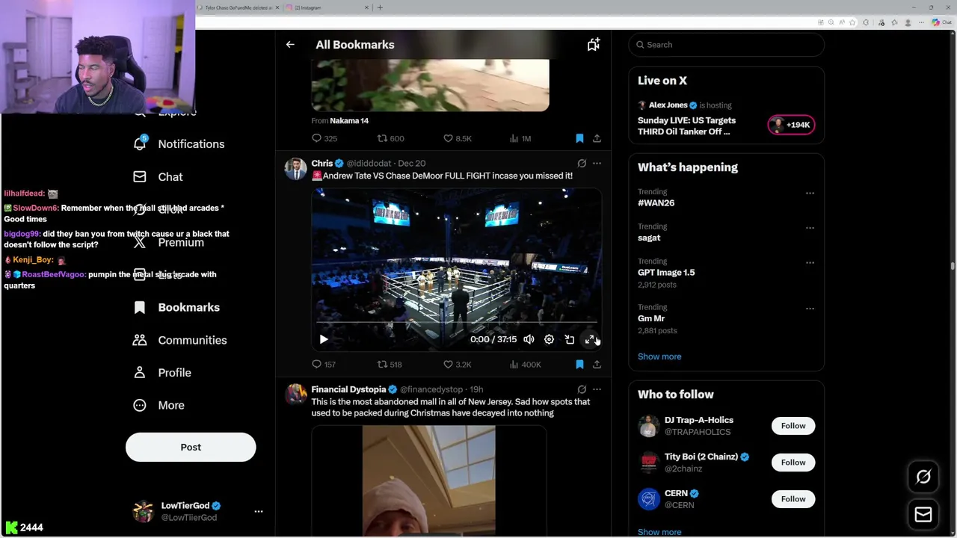Share the Nakama 14 post
The height and width of the screenshot is (538, 957).
[x=597, y=138]
